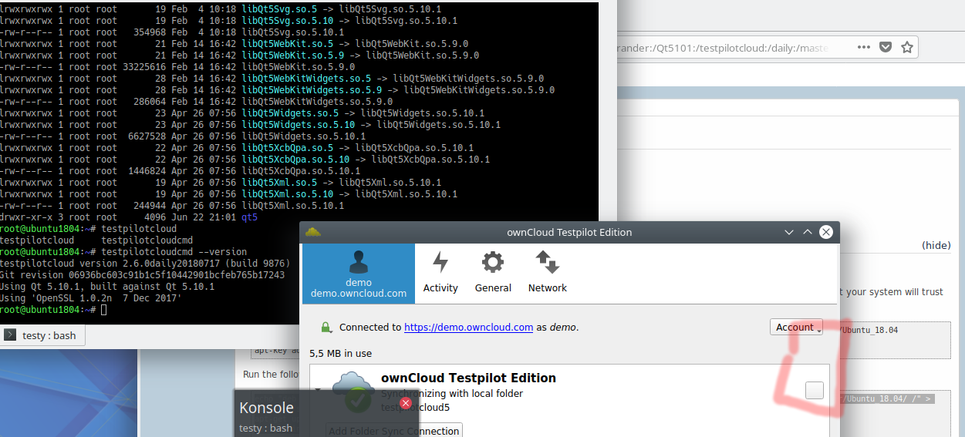Select the demo demo.owncloud.com account tab
The width and height of the screenshot is (965, 437).
358,274
